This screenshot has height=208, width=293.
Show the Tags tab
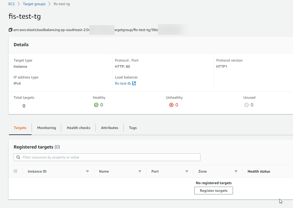pos(133,128)
